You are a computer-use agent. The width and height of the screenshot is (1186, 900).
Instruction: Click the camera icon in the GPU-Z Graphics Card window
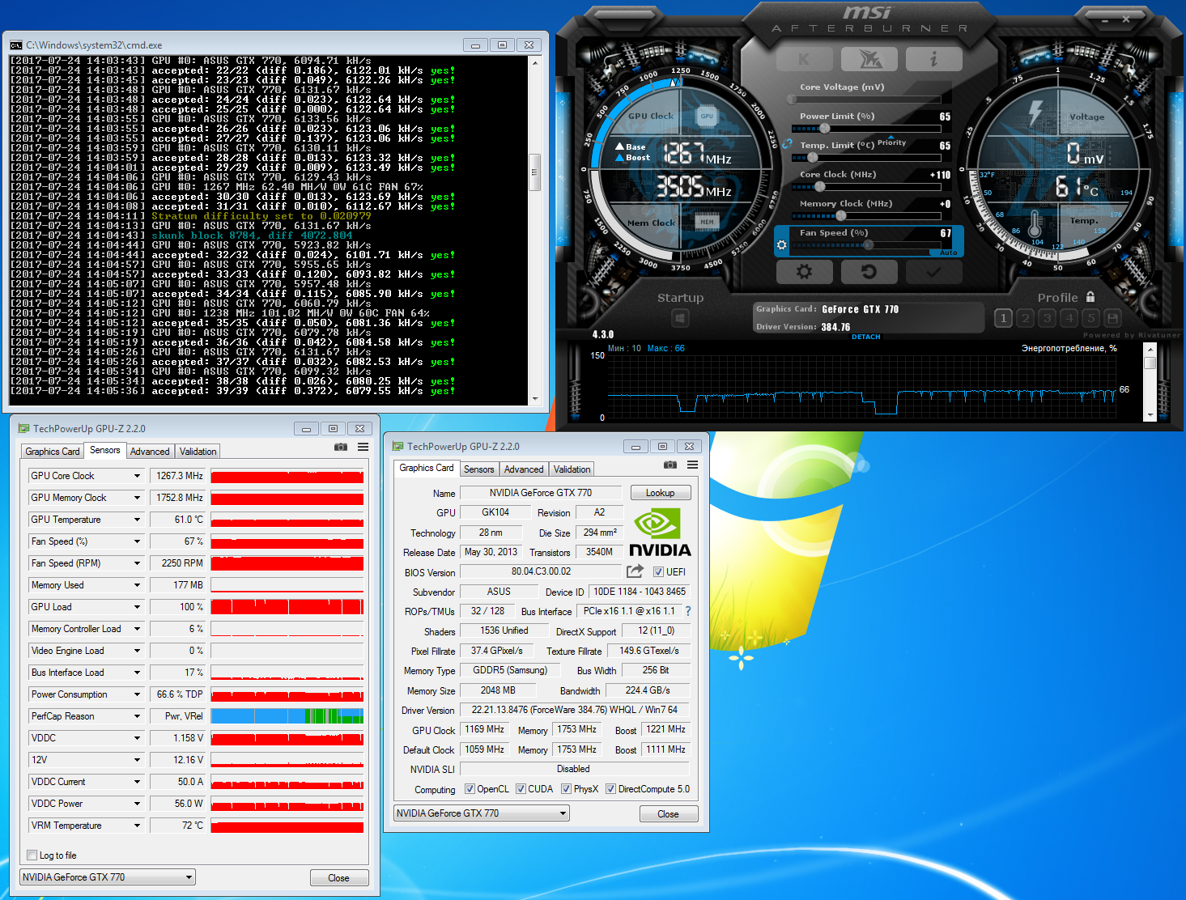tap(670, 465)
